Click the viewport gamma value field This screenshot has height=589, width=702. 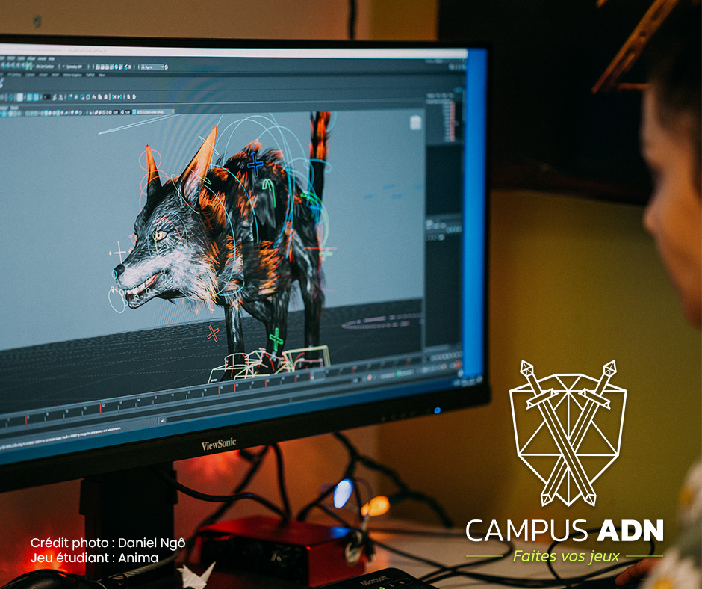pos(128,111)
